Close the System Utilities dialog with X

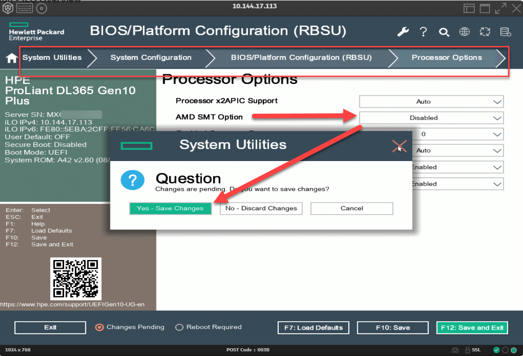[399, 146]
